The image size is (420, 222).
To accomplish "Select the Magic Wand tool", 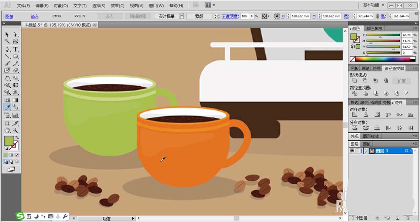I will pyautogui.click(x=7, y=42).
